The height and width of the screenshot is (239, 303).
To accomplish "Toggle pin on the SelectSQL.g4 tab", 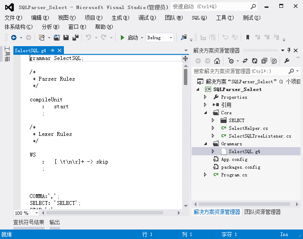I will click(52, 50).
